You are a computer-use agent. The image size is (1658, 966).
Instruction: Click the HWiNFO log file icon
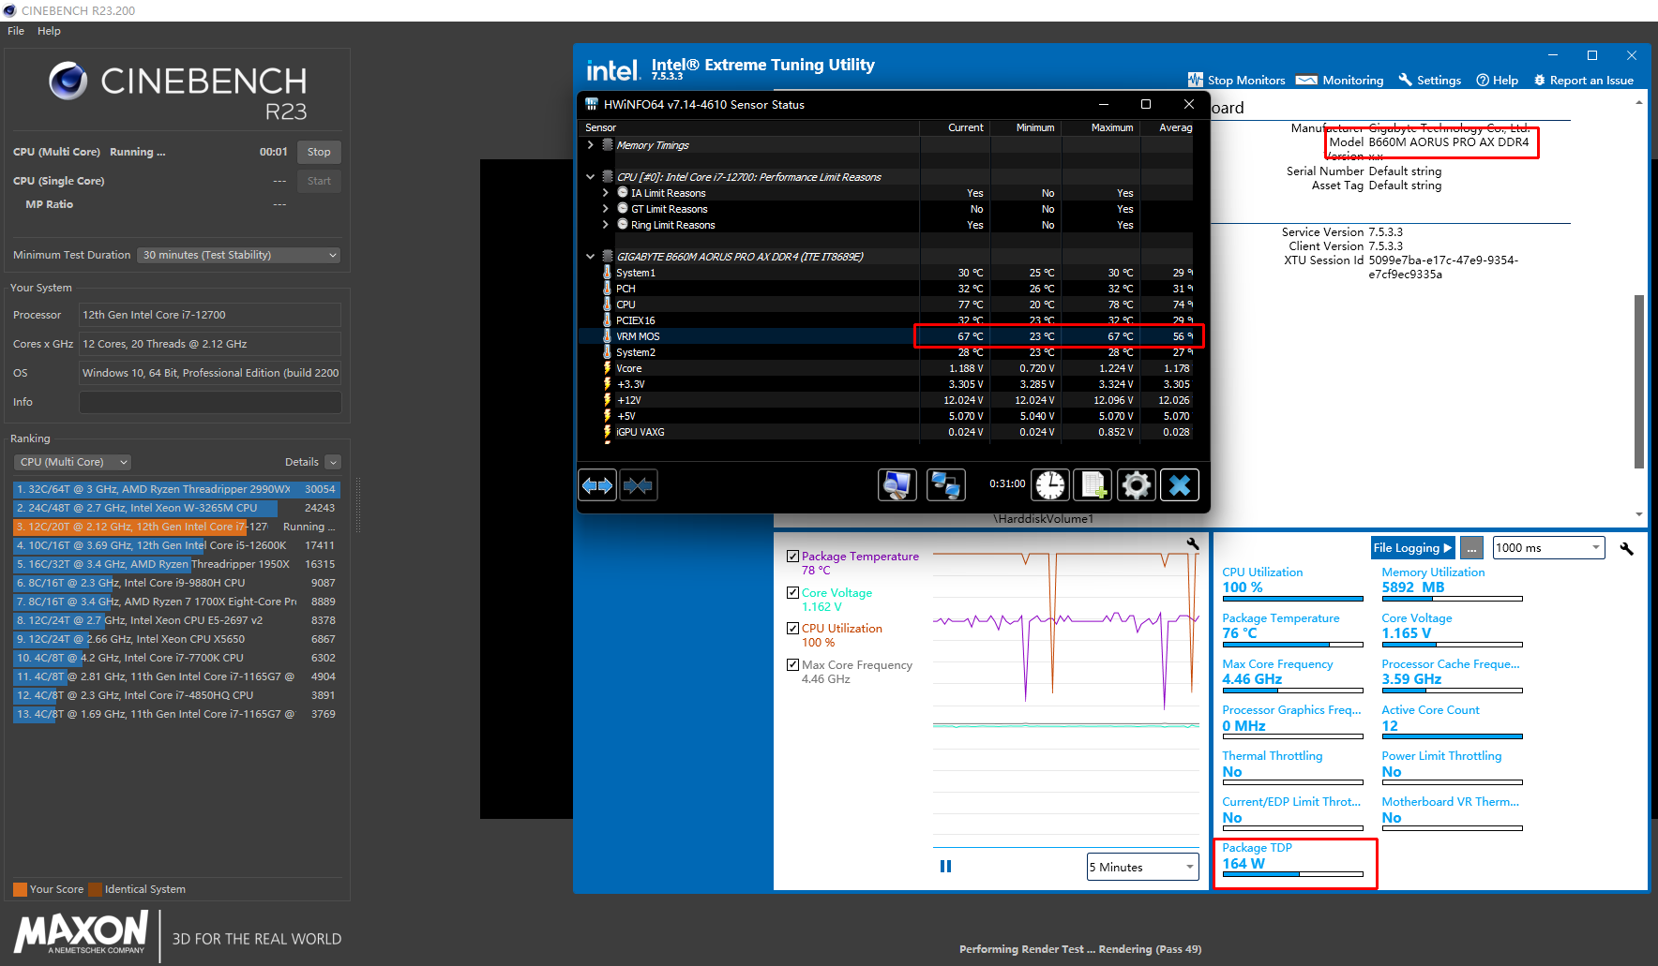(1093, 485)
